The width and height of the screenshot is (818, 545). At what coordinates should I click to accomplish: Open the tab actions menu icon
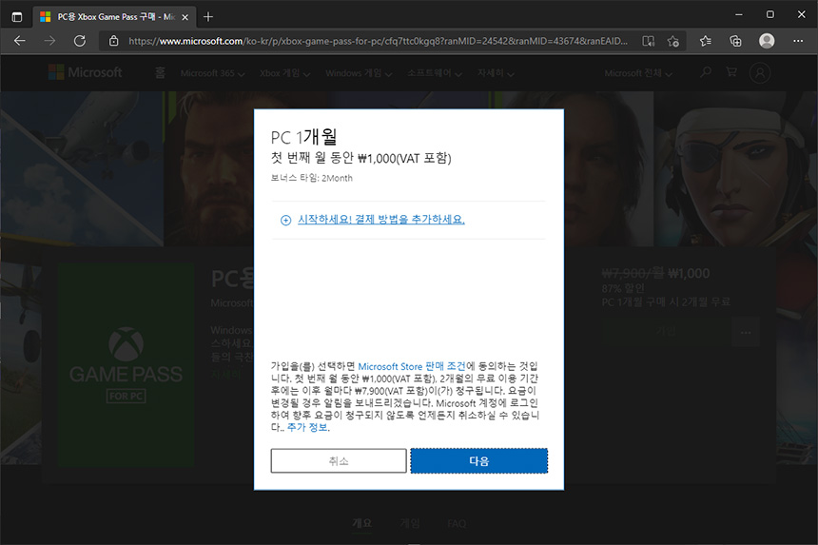click(x=17, y=17)
